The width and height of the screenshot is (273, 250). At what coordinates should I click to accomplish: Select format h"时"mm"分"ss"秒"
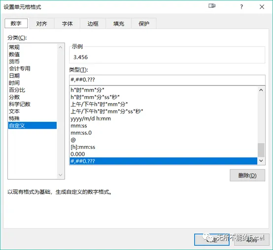click(x=164, y=97)
